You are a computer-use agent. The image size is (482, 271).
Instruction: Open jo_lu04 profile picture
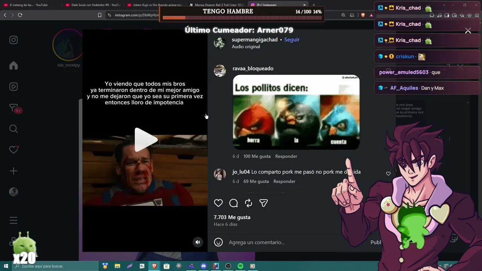(220, 174)
